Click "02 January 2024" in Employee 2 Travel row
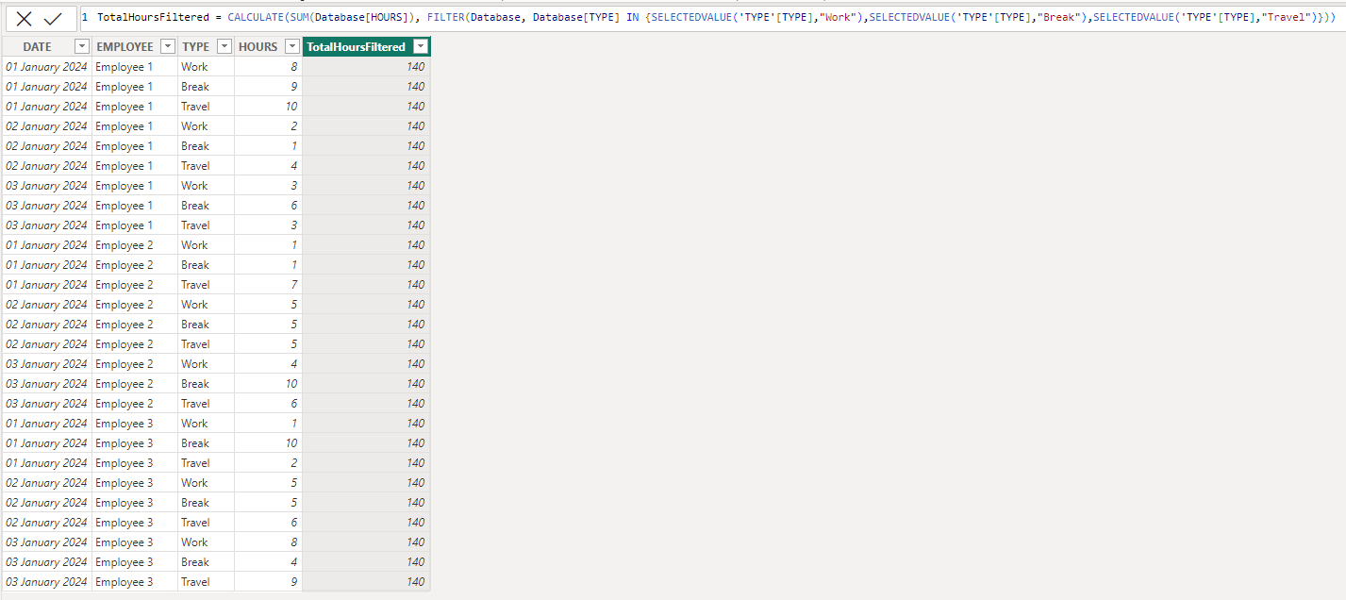1346x600 pixels. coord(46,344)
